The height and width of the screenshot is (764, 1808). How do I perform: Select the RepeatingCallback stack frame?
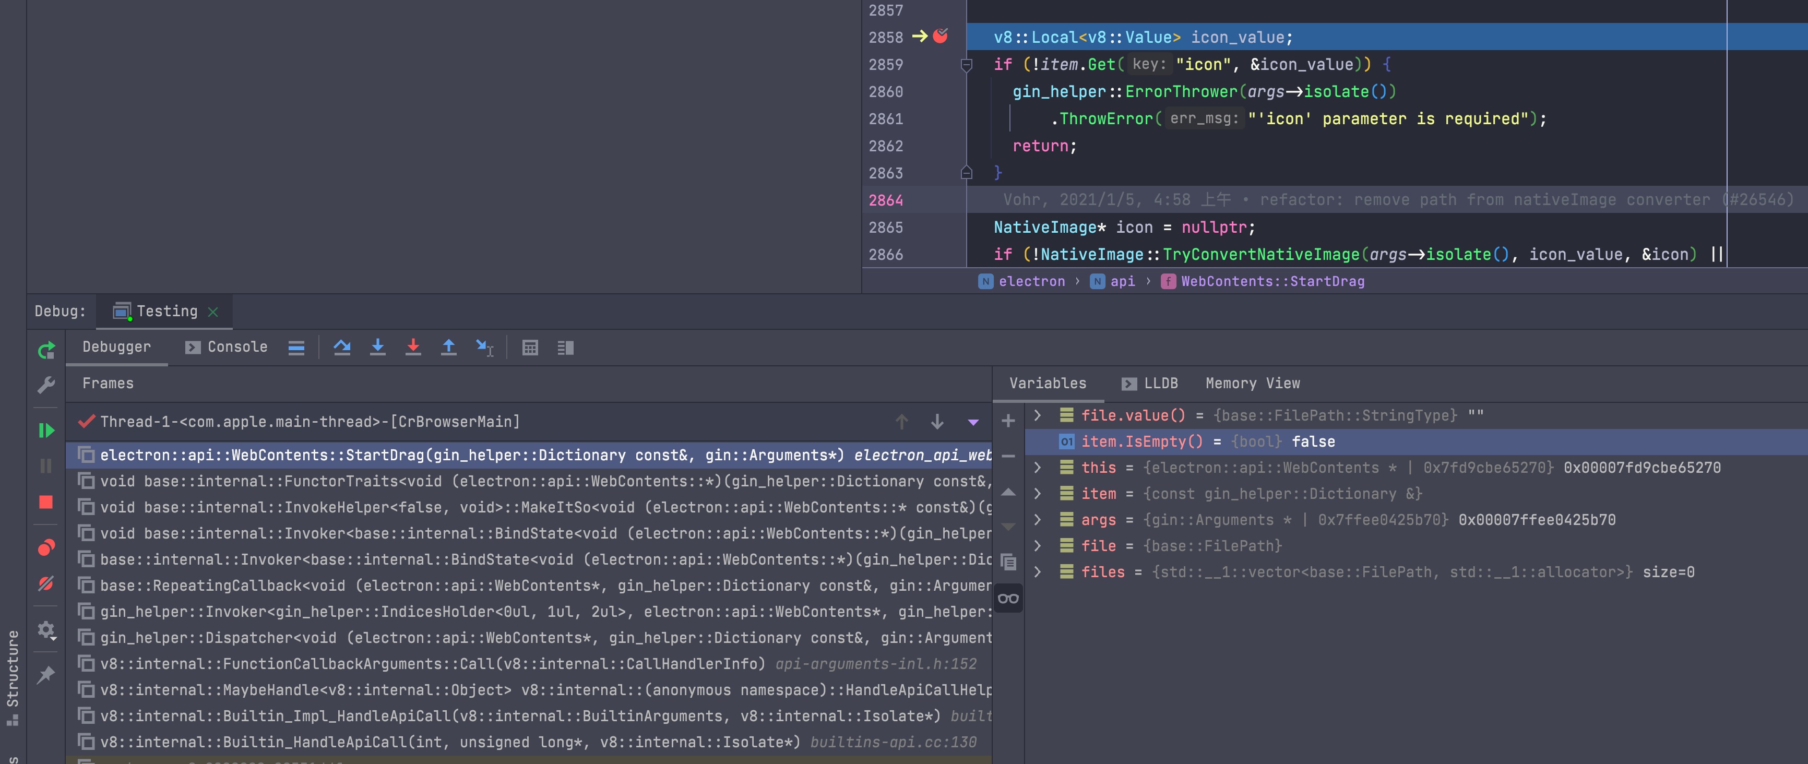(529, 586)
